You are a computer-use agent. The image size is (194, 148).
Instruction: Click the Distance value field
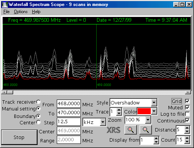[180, 130]
